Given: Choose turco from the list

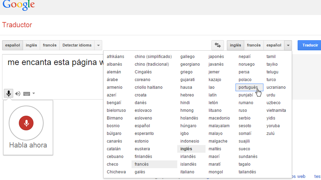Looking at the screenshot, I should click(271, 80).
